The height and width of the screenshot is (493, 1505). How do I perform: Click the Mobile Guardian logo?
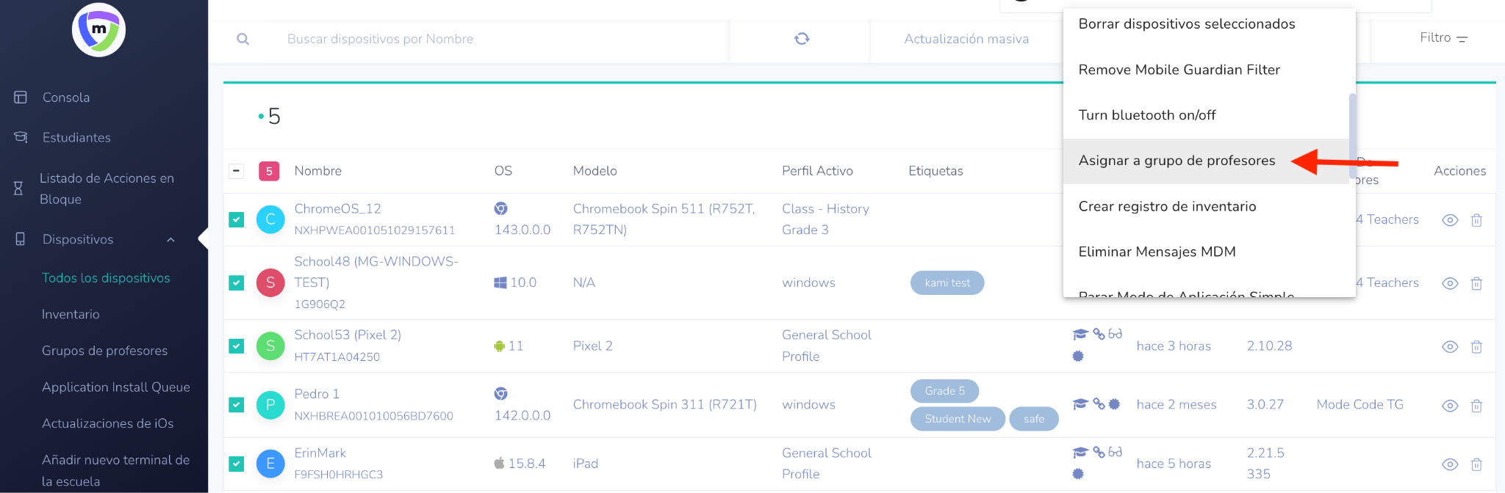pos(98,30)
